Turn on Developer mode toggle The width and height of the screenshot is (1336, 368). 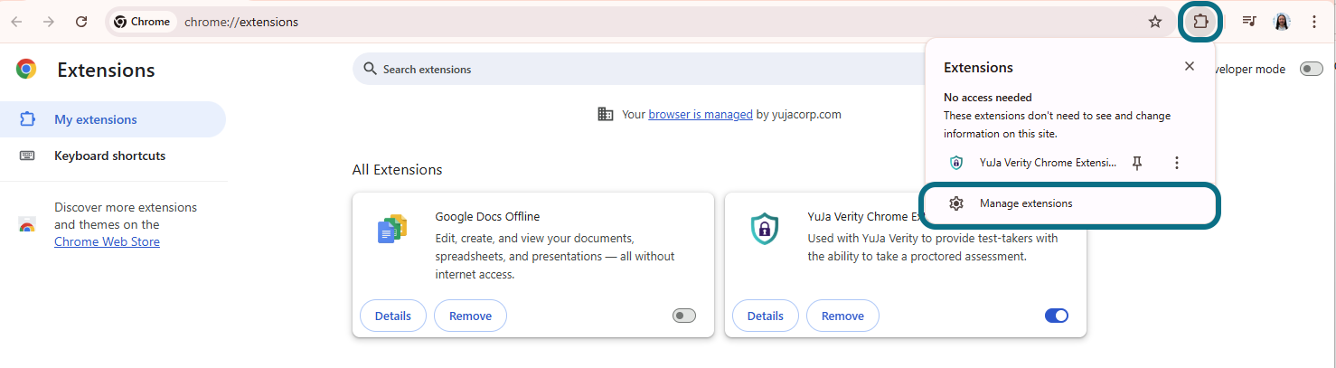(1311, 69)
